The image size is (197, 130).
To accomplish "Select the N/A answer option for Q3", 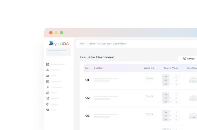I will 165,120.
